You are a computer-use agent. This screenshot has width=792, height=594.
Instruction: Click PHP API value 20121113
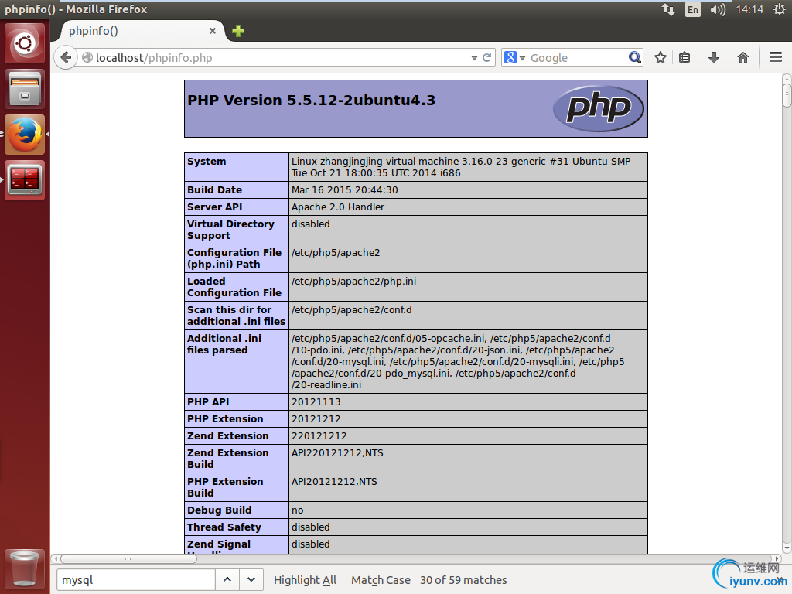tap(316, 402)
